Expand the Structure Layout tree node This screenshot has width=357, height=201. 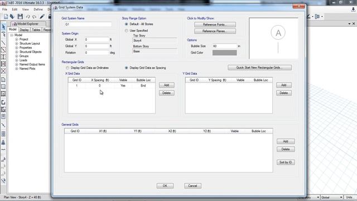tap(16, 44)
